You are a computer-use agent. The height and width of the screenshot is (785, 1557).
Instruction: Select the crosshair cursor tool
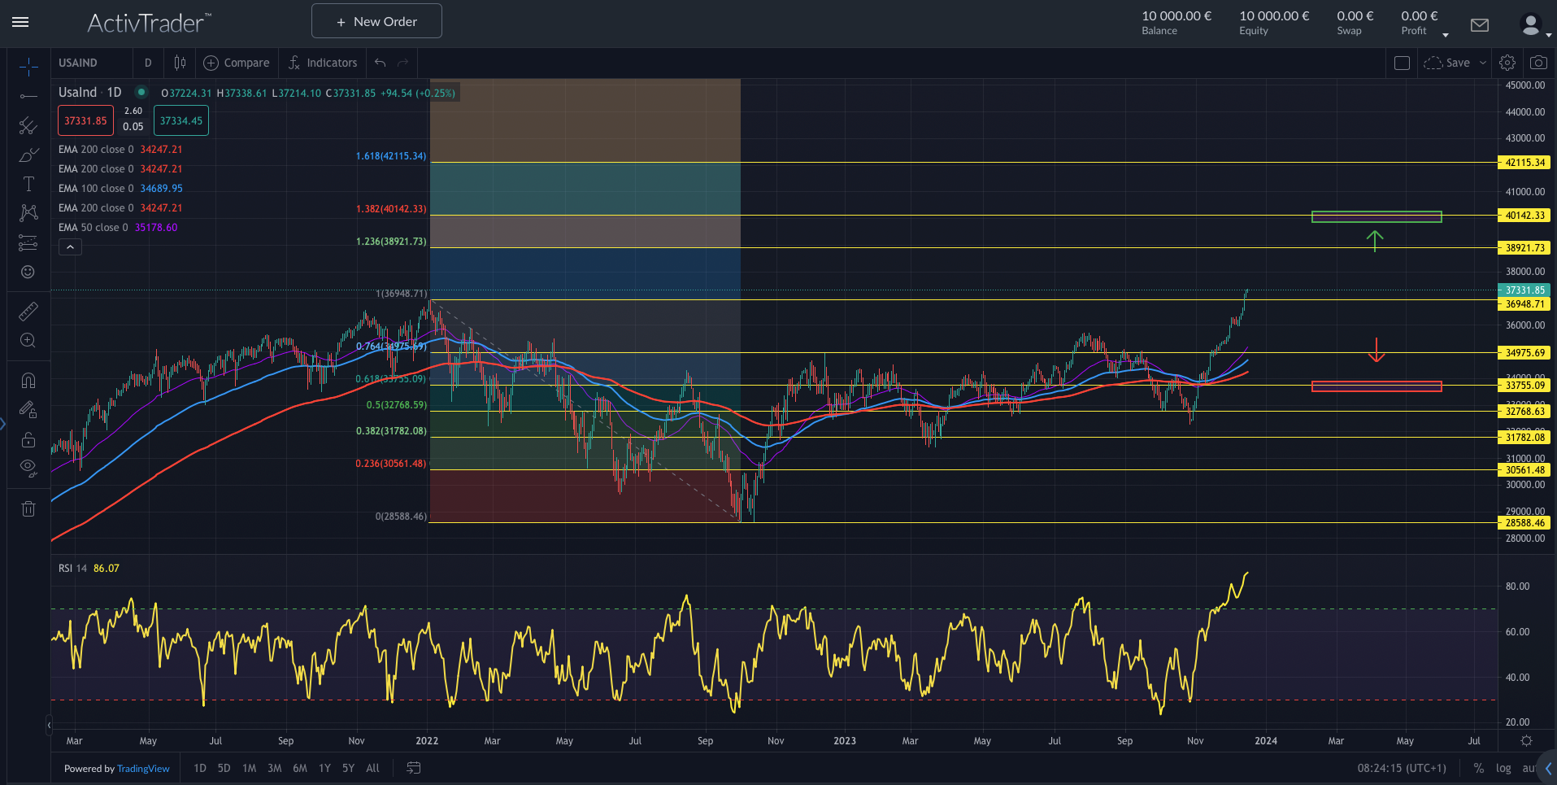tap(28, 68)
